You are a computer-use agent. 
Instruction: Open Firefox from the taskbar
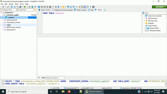69,92
